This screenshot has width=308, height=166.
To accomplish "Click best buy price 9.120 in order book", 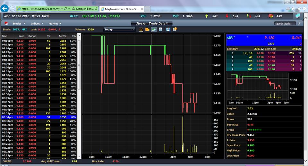I will (x=260, y=53).
